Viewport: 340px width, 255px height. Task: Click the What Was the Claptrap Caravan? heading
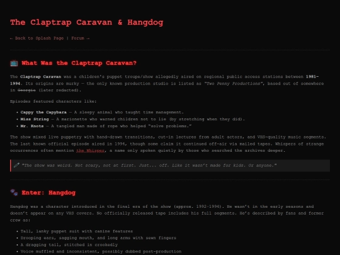(79, 63)
